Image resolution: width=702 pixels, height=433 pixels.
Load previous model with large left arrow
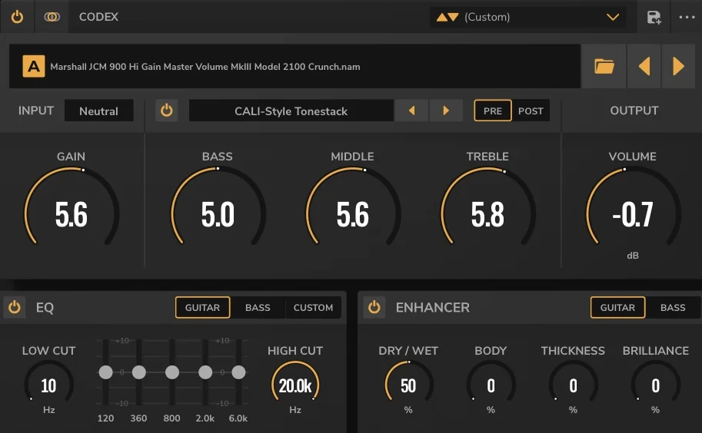click(x=644, y=66)
